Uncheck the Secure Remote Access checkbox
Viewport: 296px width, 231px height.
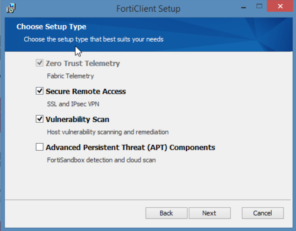coord(40,91)
